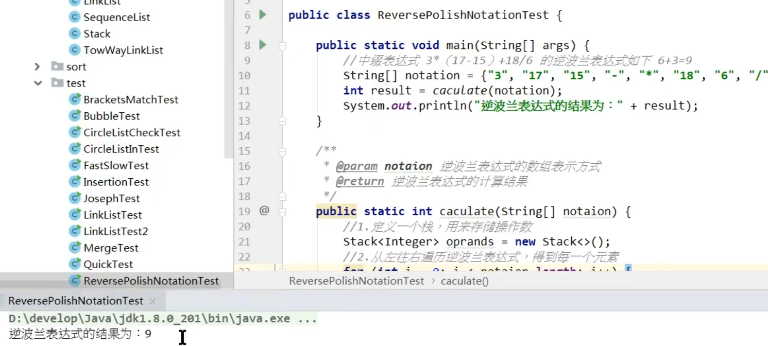
Task: Switch to the ReversePolishNotationTest run tab
Action: (75, 301)
